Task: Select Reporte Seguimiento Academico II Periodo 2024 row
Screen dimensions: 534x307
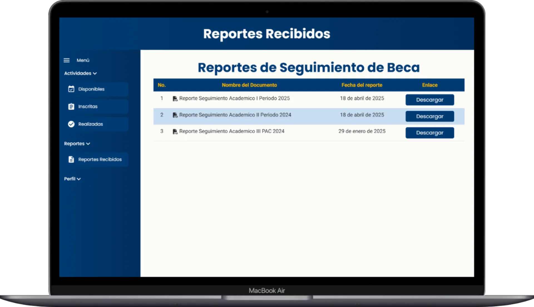Action: click(235, 115)
